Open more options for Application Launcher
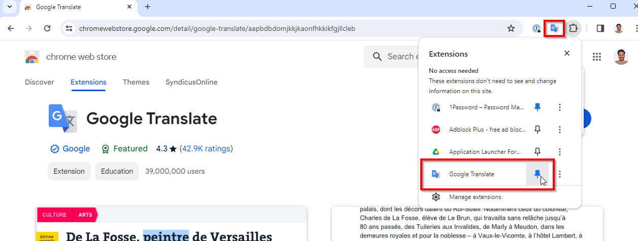638x241 pixels. tap(559, 152)
